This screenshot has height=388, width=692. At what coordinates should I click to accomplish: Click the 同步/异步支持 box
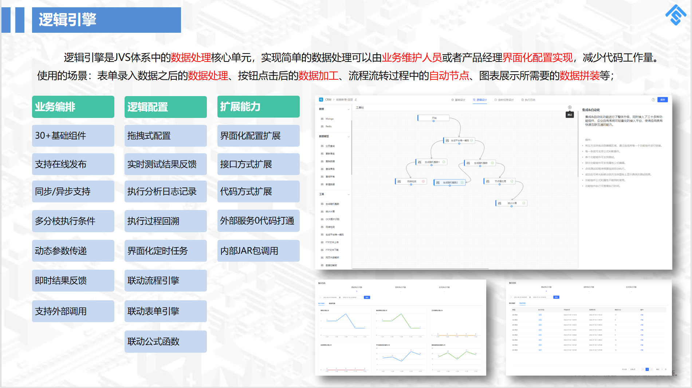(x=73, y=191)
